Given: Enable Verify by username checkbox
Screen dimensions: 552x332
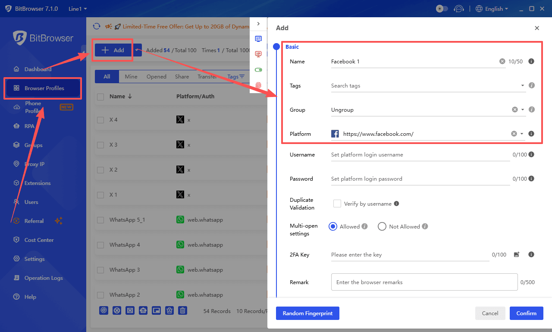Looking at the screenshot, I should 337,204.
